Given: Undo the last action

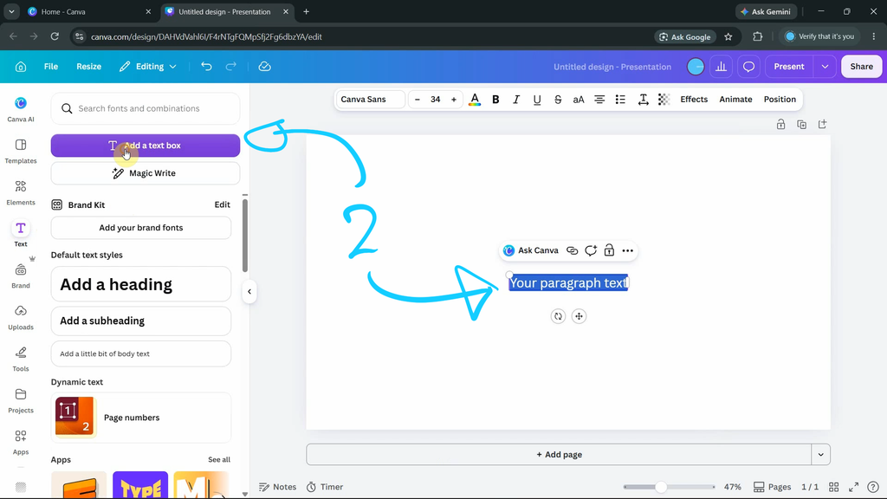Looking at the screenshot, I should 206,67.
